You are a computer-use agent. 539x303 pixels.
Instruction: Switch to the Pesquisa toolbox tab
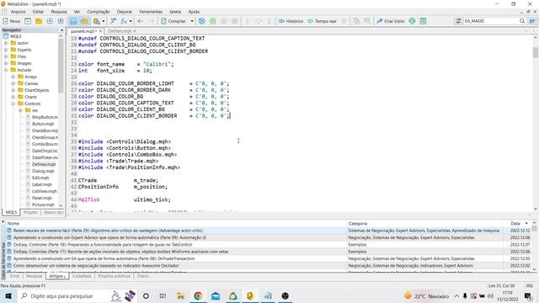(34, 276)
